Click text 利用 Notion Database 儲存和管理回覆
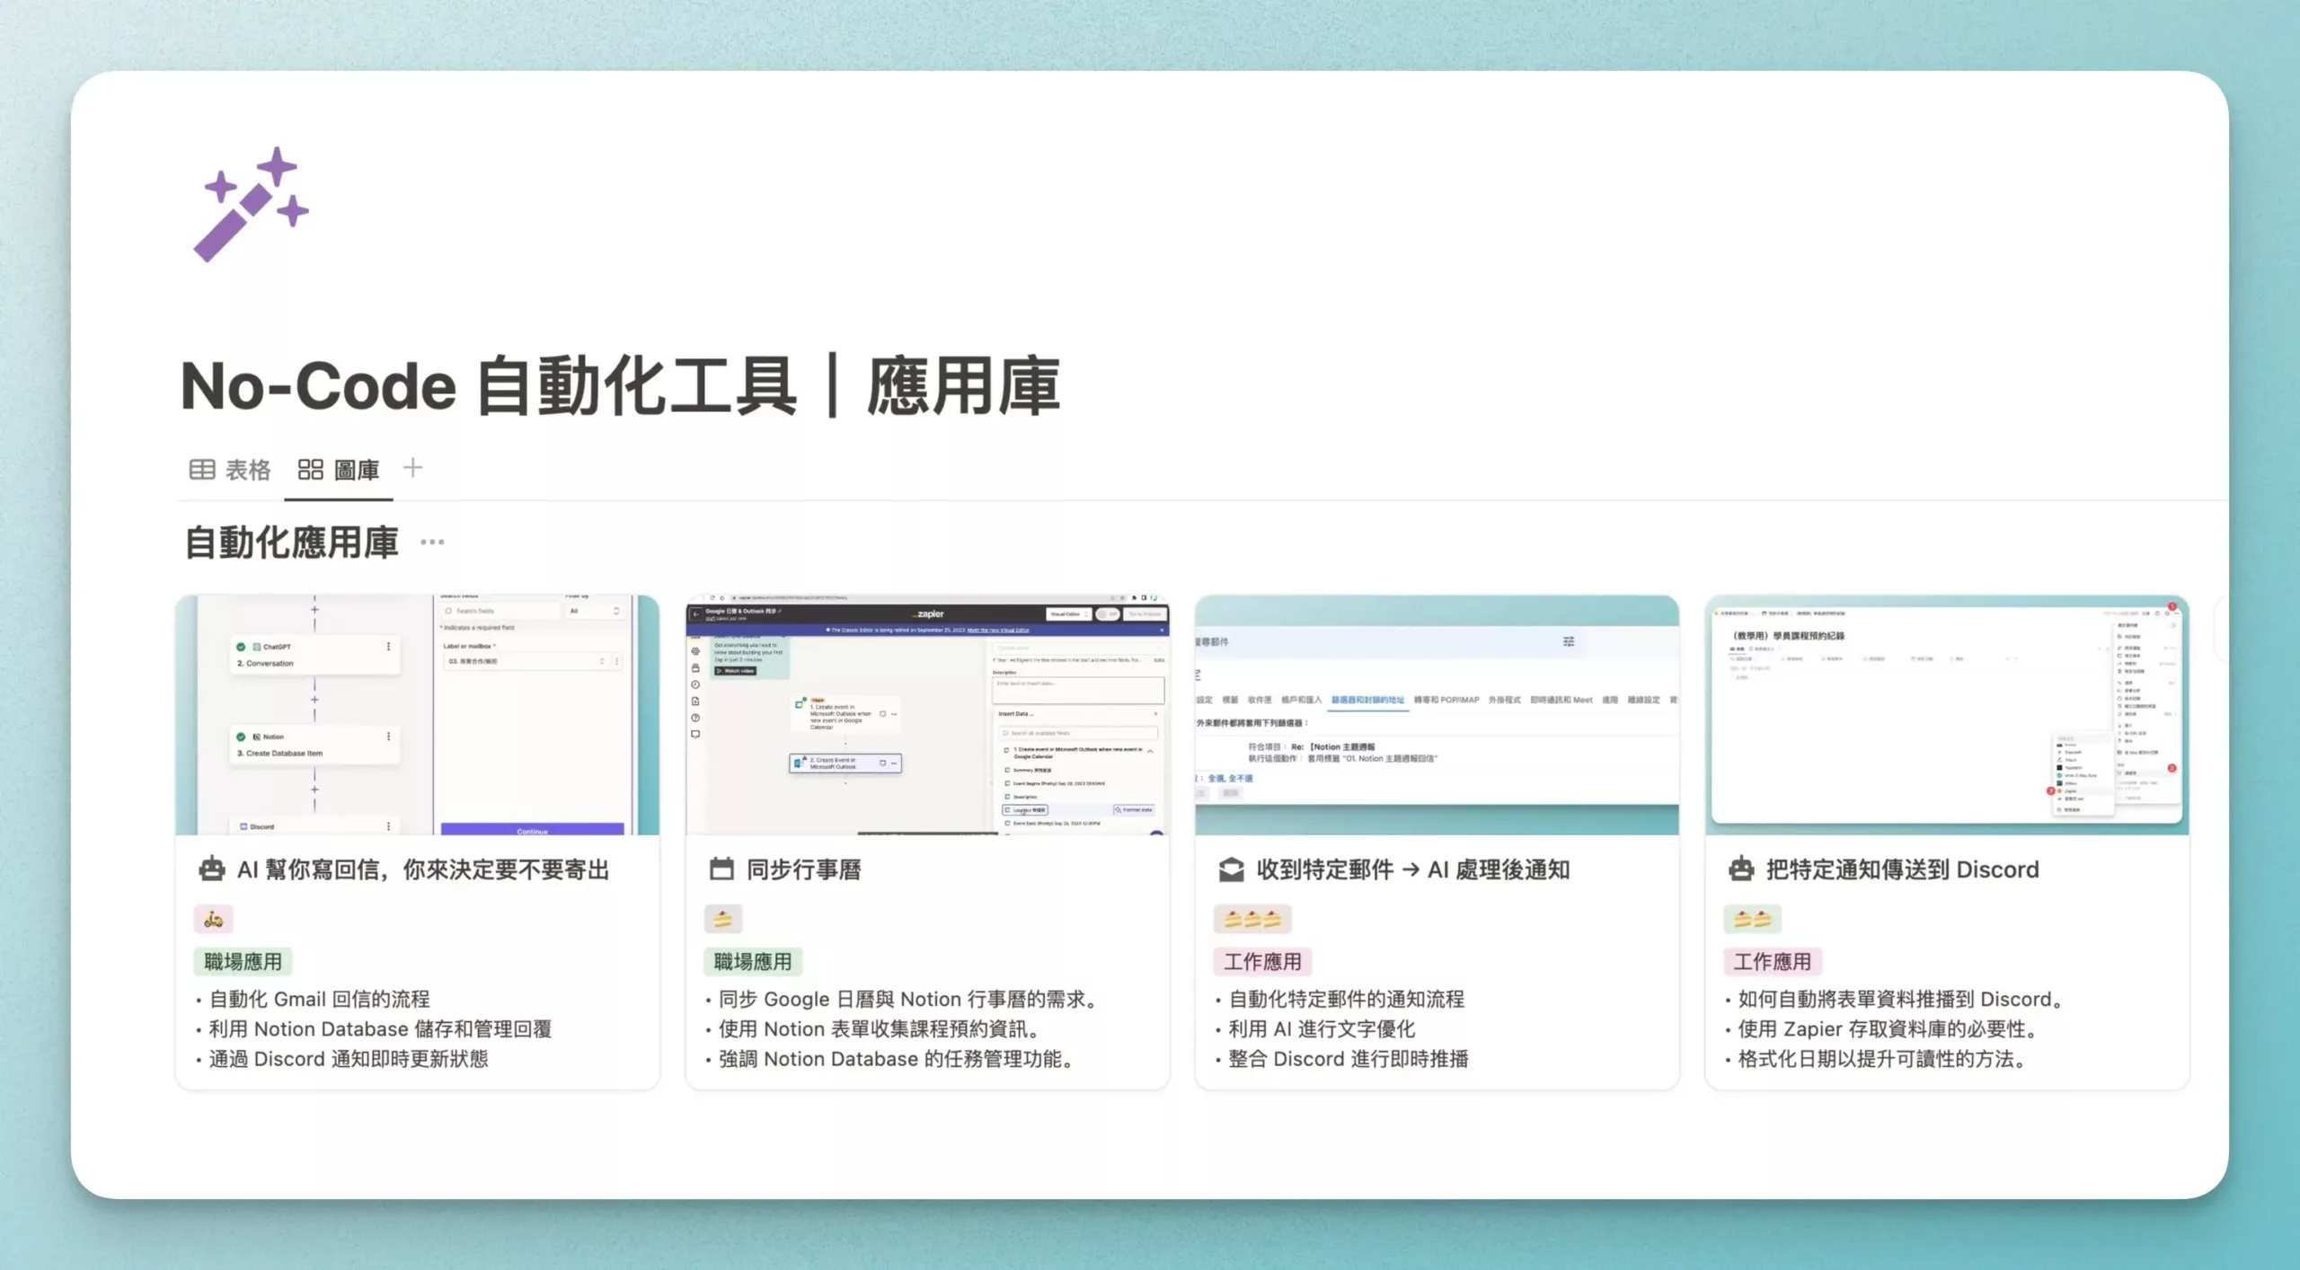Viewport: 2300px width, 1270px height. pos(380,1029)
